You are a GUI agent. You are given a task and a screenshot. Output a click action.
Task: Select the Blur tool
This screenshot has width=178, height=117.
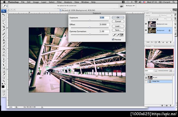click(4, 52)
